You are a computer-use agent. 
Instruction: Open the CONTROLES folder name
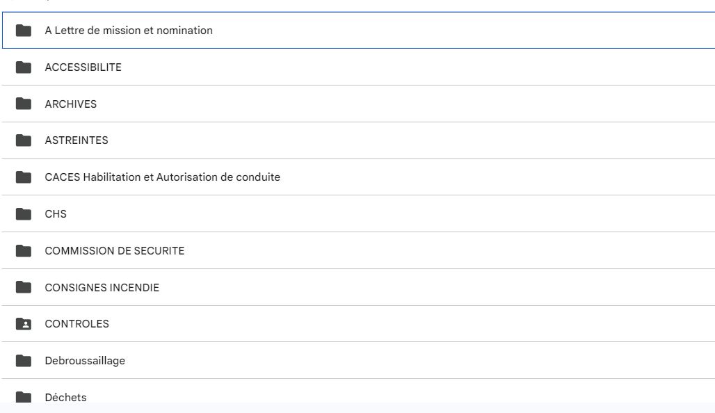(77, 324)
